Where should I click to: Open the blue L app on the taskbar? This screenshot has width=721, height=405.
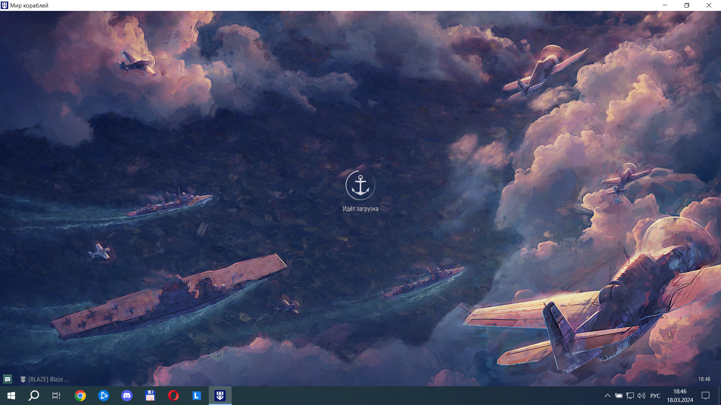[x=197, y=396]
